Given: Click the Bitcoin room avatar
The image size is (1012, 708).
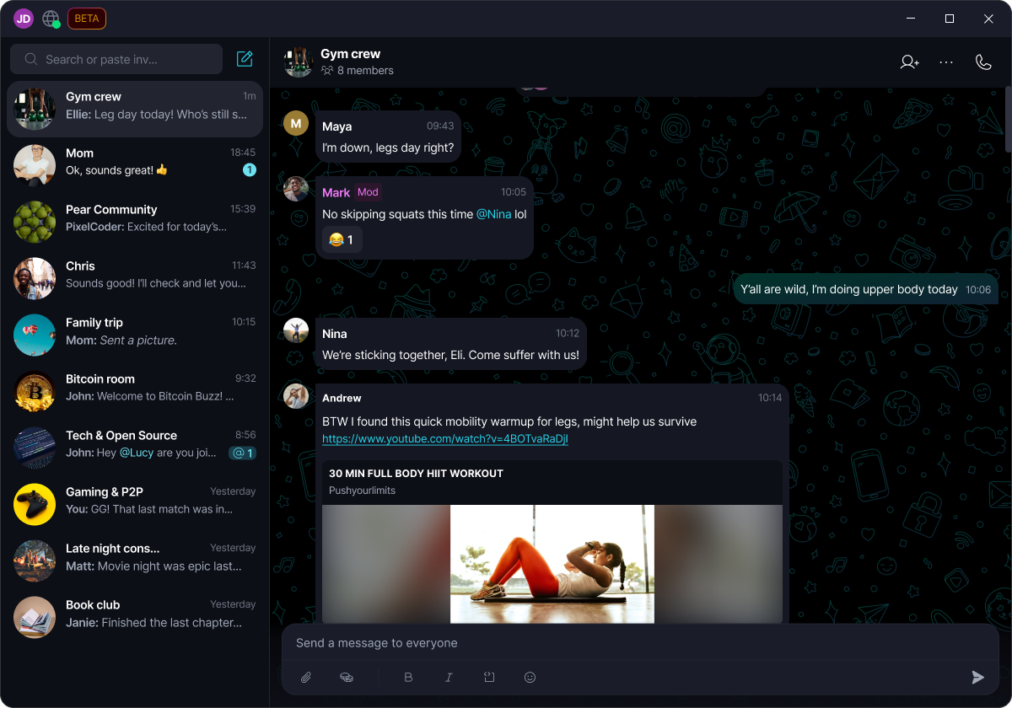Looking at the screenshot, I should click(x=35, y=391).
